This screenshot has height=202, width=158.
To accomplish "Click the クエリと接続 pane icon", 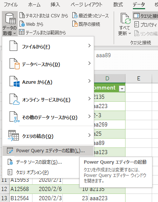I will 136,15.
